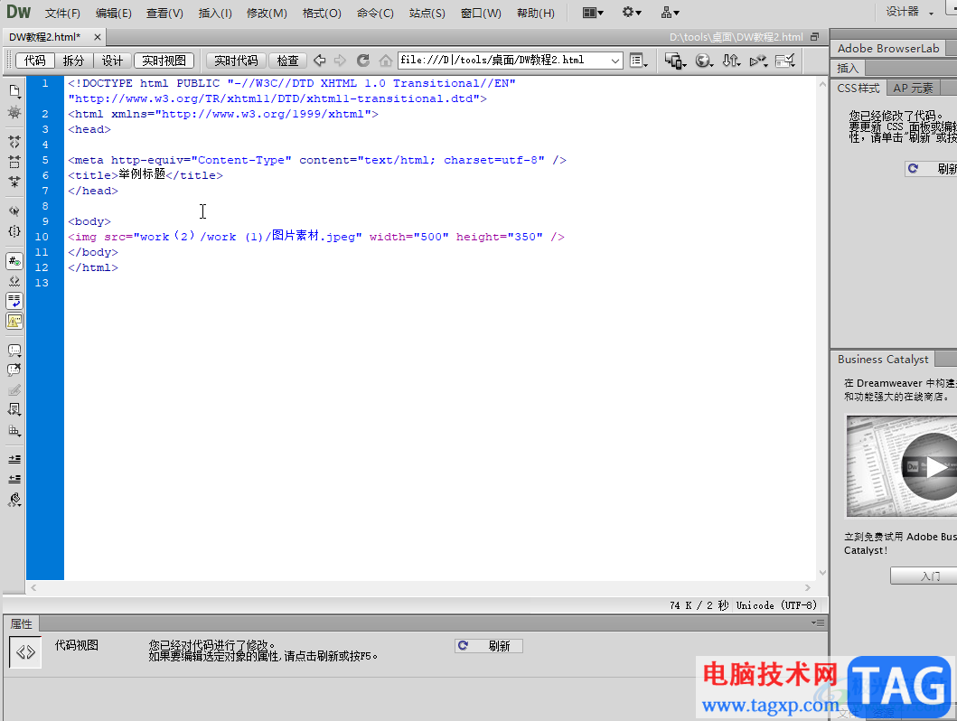
Task: Open the Open Documents list icon
Action: click(14, 91)
